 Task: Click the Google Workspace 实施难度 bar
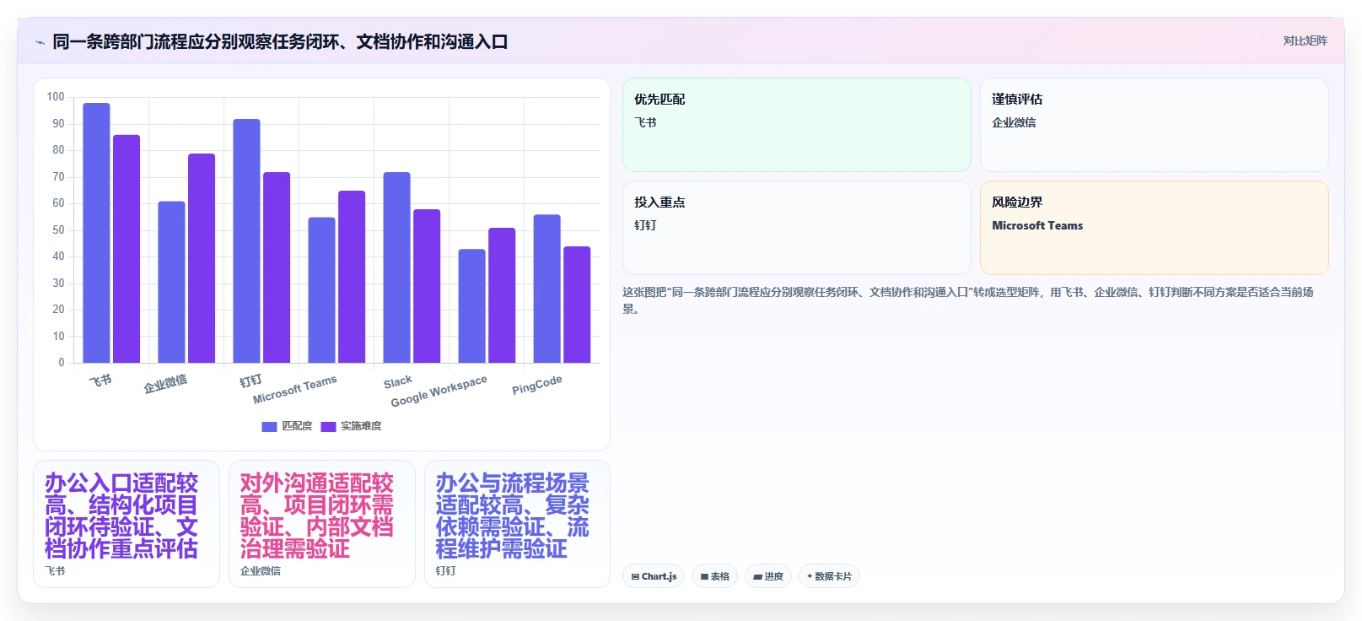(x=502, y=295)
